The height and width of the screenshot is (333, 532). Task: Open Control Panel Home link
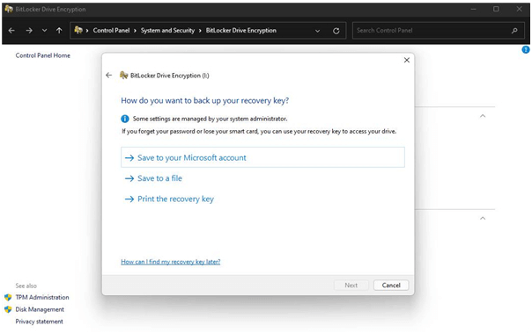click(43, 55)
